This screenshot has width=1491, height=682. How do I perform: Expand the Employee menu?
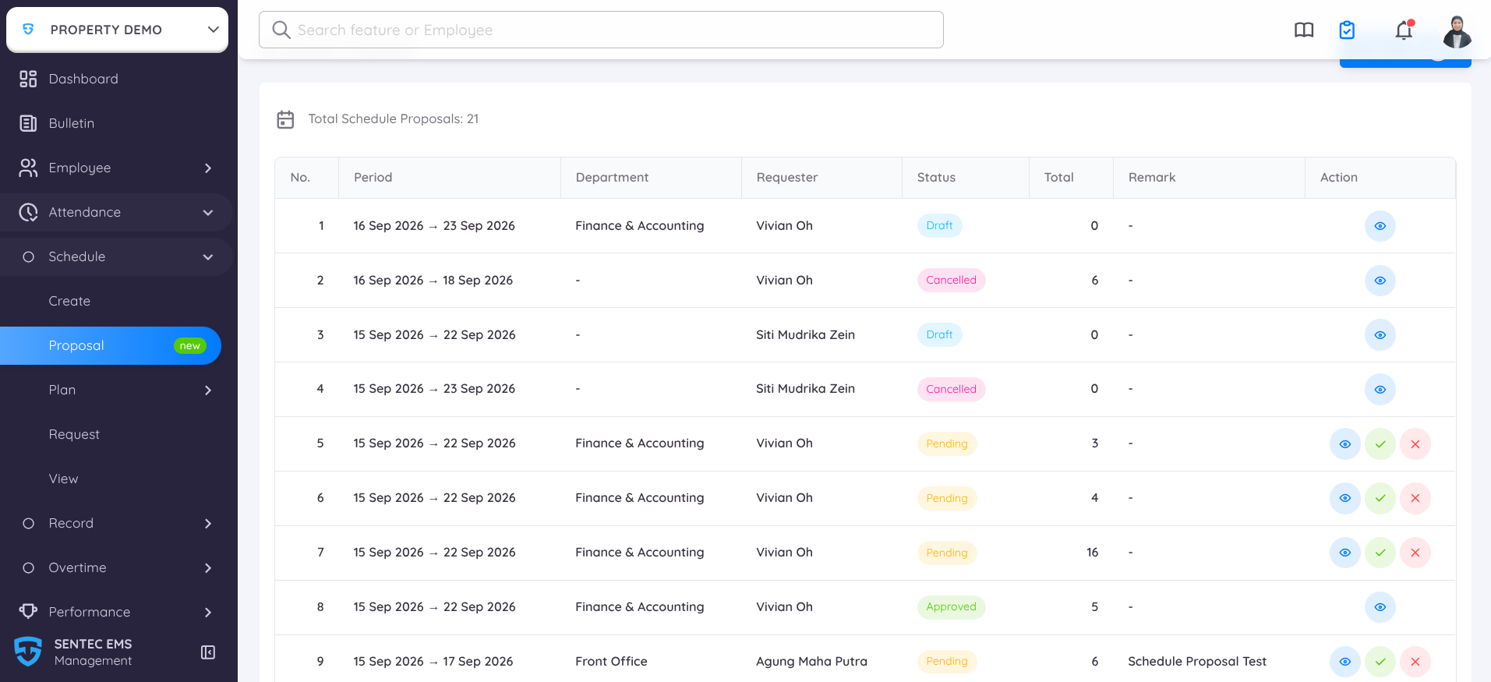pyautogui.click(x=117, y=168)
